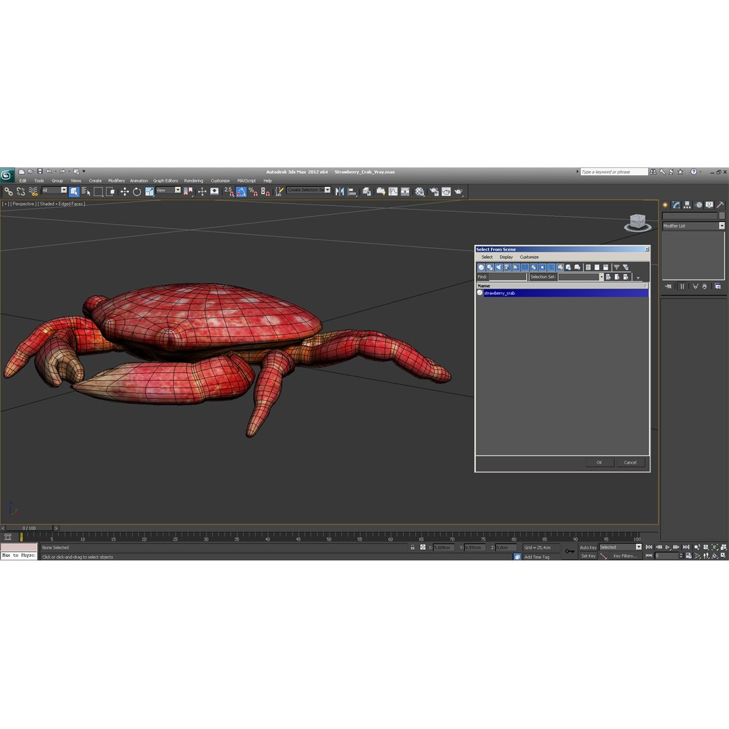Toggle the 2.5D Snaps button
The image size is (729, 729).
coord(230,192)
